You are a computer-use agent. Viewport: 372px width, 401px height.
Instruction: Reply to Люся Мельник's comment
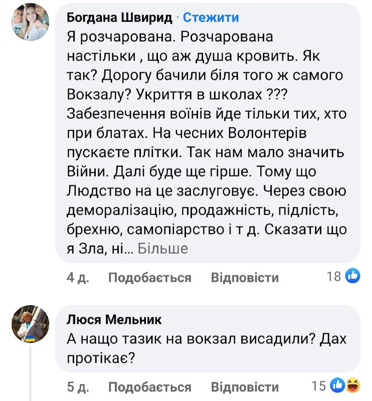[x=244, y=387]
